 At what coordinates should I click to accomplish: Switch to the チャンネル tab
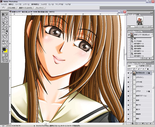click(x=138, y=63)
